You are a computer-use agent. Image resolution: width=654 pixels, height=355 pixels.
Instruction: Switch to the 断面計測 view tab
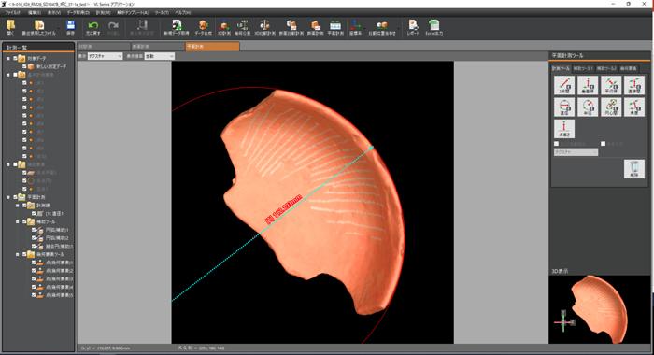(158, 47)
